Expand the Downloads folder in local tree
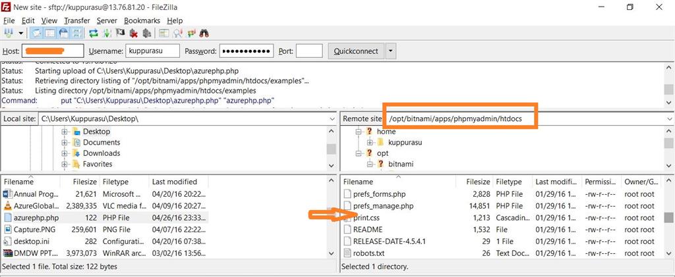 pyautogui.click(x=65, y=153)
